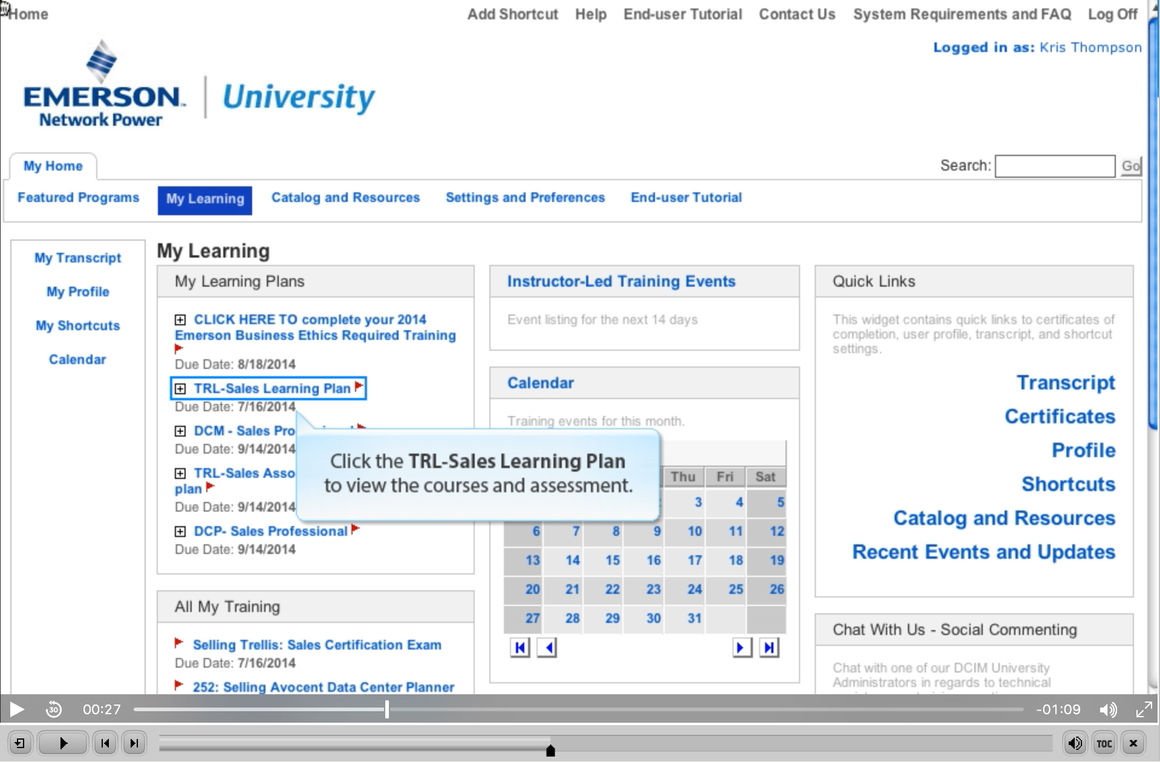This screenshot has height=762, width=1160.
Task: Go to the calendar's first month icon
Action: [x=520, y=648]
